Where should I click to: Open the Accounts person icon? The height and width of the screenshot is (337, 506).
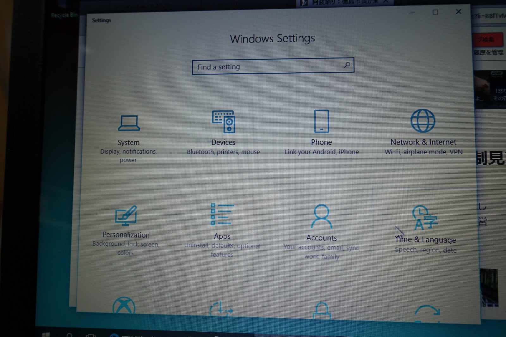[322, 216]
